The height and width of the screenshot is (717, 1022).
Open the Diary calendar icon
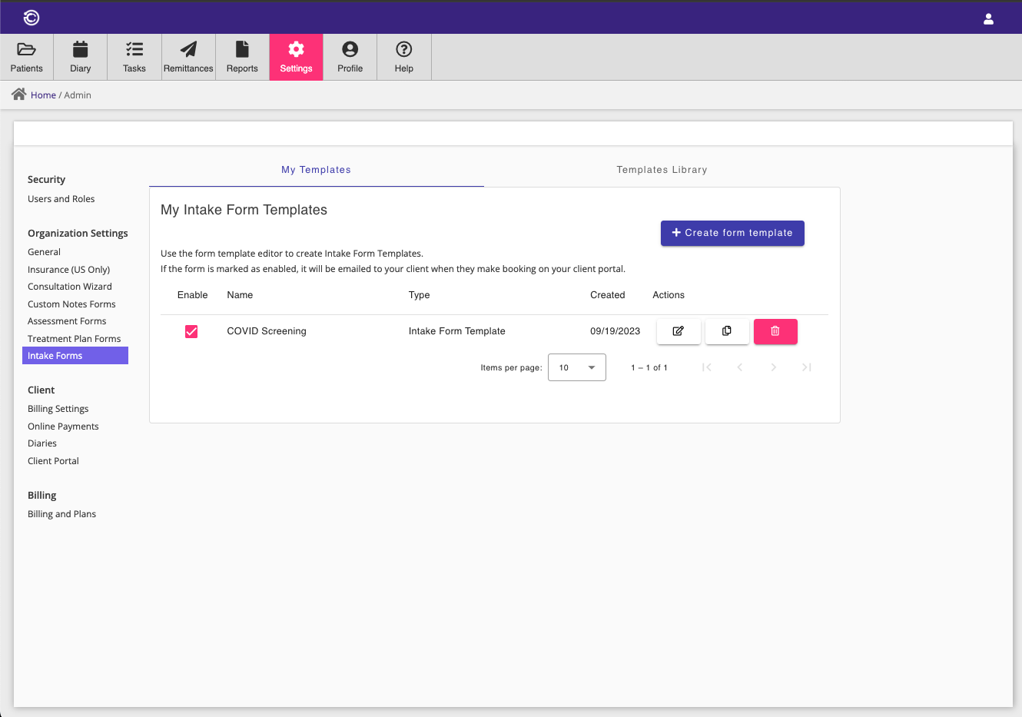(x=80, y=50)
